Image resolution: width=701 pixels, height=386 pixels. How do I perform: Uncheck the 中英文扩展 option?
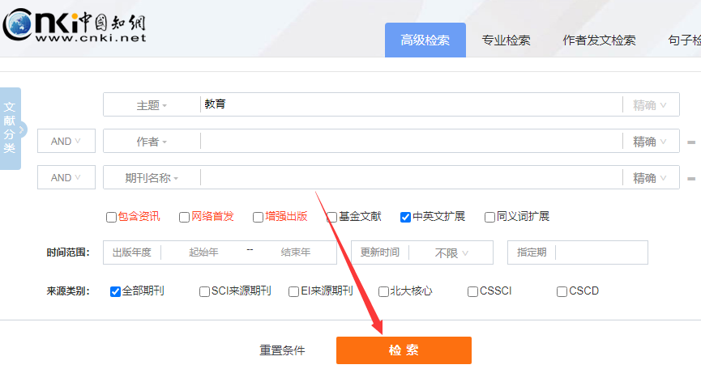click(405, 217)
